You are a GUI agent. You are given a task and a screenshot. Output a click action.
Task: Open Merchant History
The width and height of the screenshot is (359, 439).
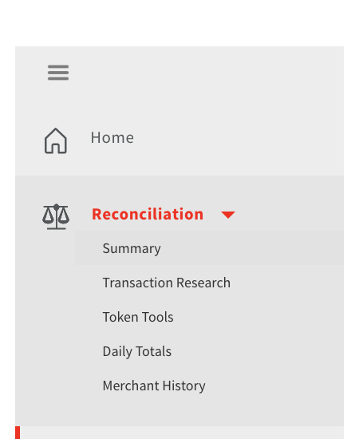tap(154, 386)
